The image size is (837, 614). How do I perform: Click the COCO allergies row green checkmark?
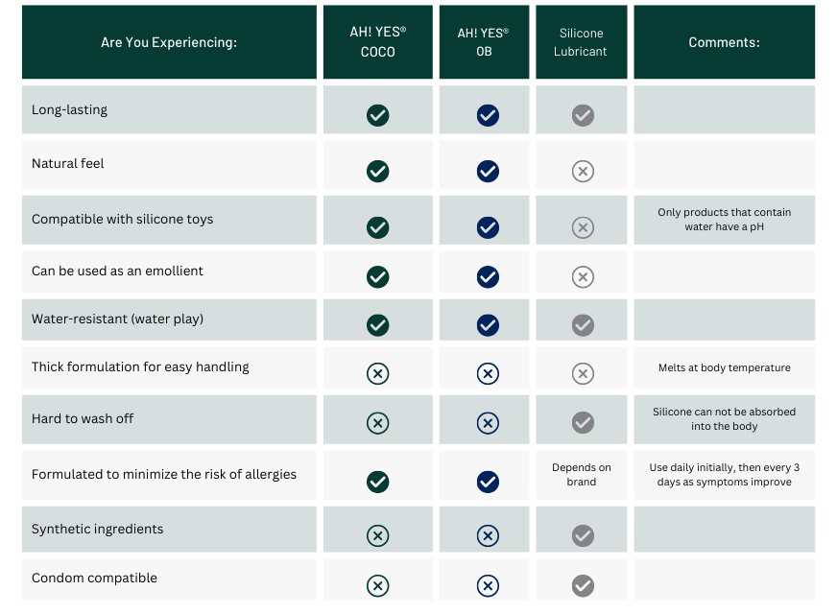coord(378,481)
